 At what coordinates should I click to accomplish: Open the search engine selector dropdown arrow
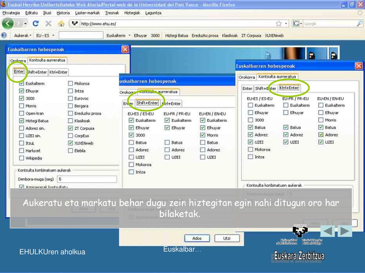(301, 23)
